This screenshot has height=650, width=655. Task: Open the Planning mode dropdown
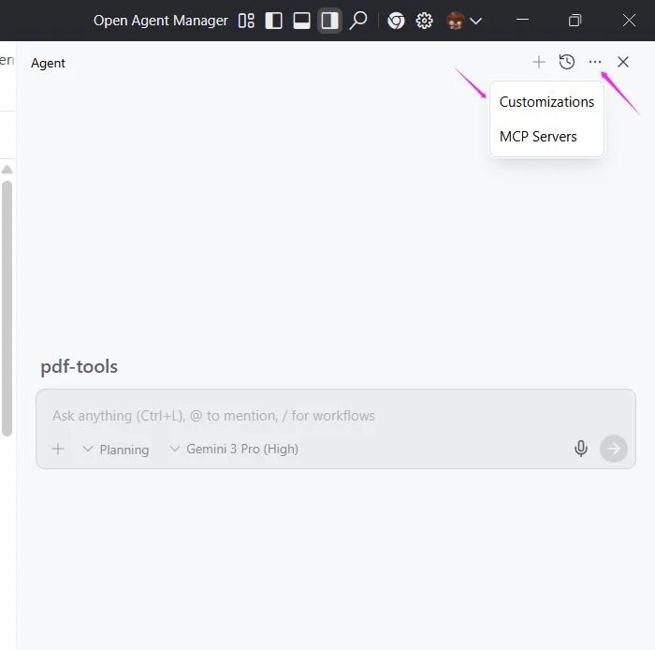coord(116,450)
